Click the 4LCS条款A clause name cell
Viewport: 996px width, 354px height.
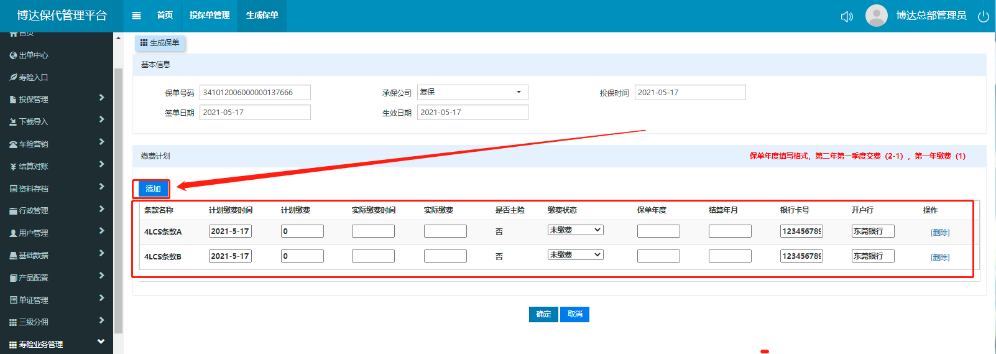(163, 232)
